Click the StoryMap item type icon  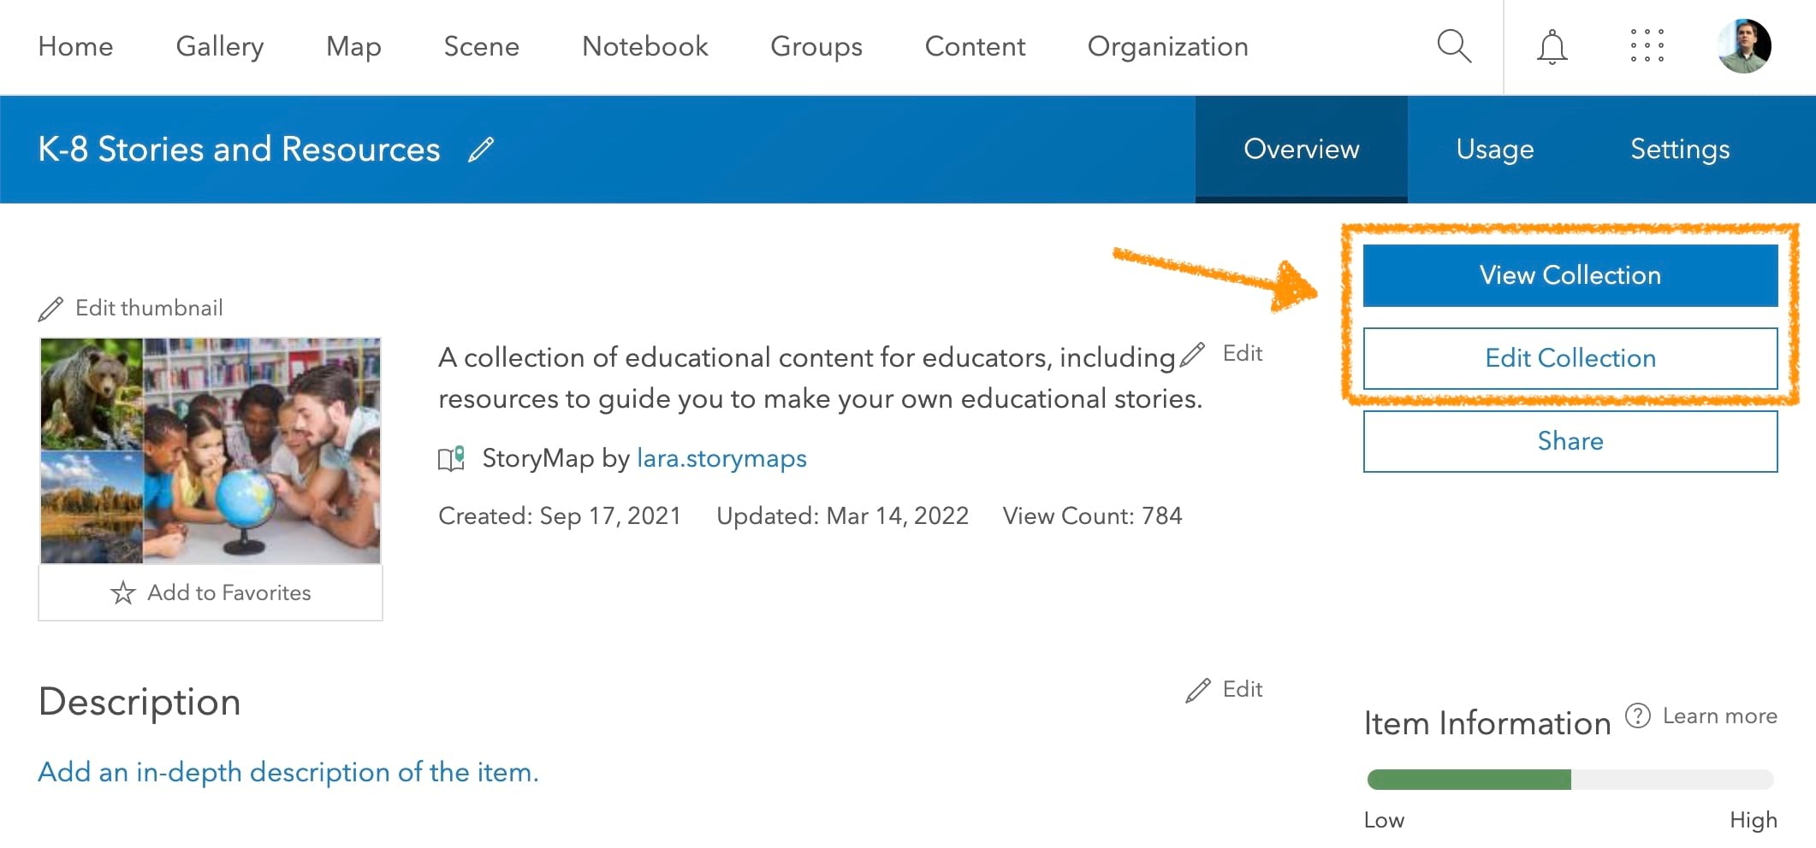(x=453, y=458)
